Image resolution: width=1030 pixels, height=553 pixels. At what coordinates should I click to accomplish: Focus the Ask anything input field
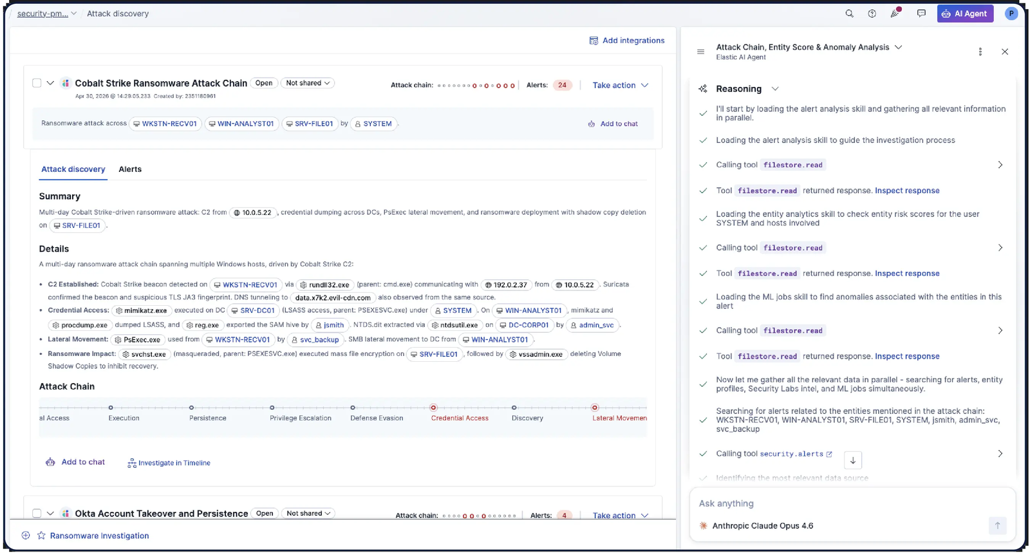(x=852, y=503)
